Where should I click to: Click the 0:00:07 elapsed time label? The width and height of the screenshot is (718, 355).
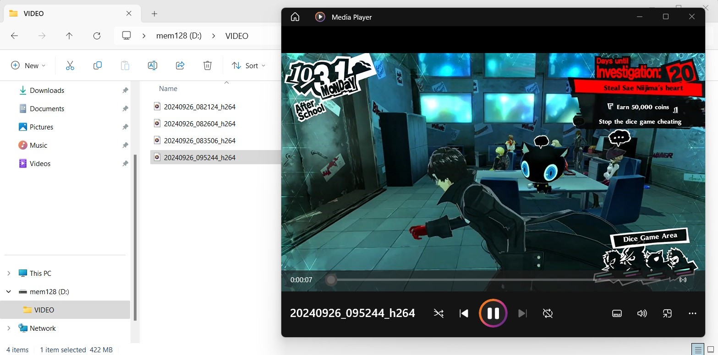point(301,280)
